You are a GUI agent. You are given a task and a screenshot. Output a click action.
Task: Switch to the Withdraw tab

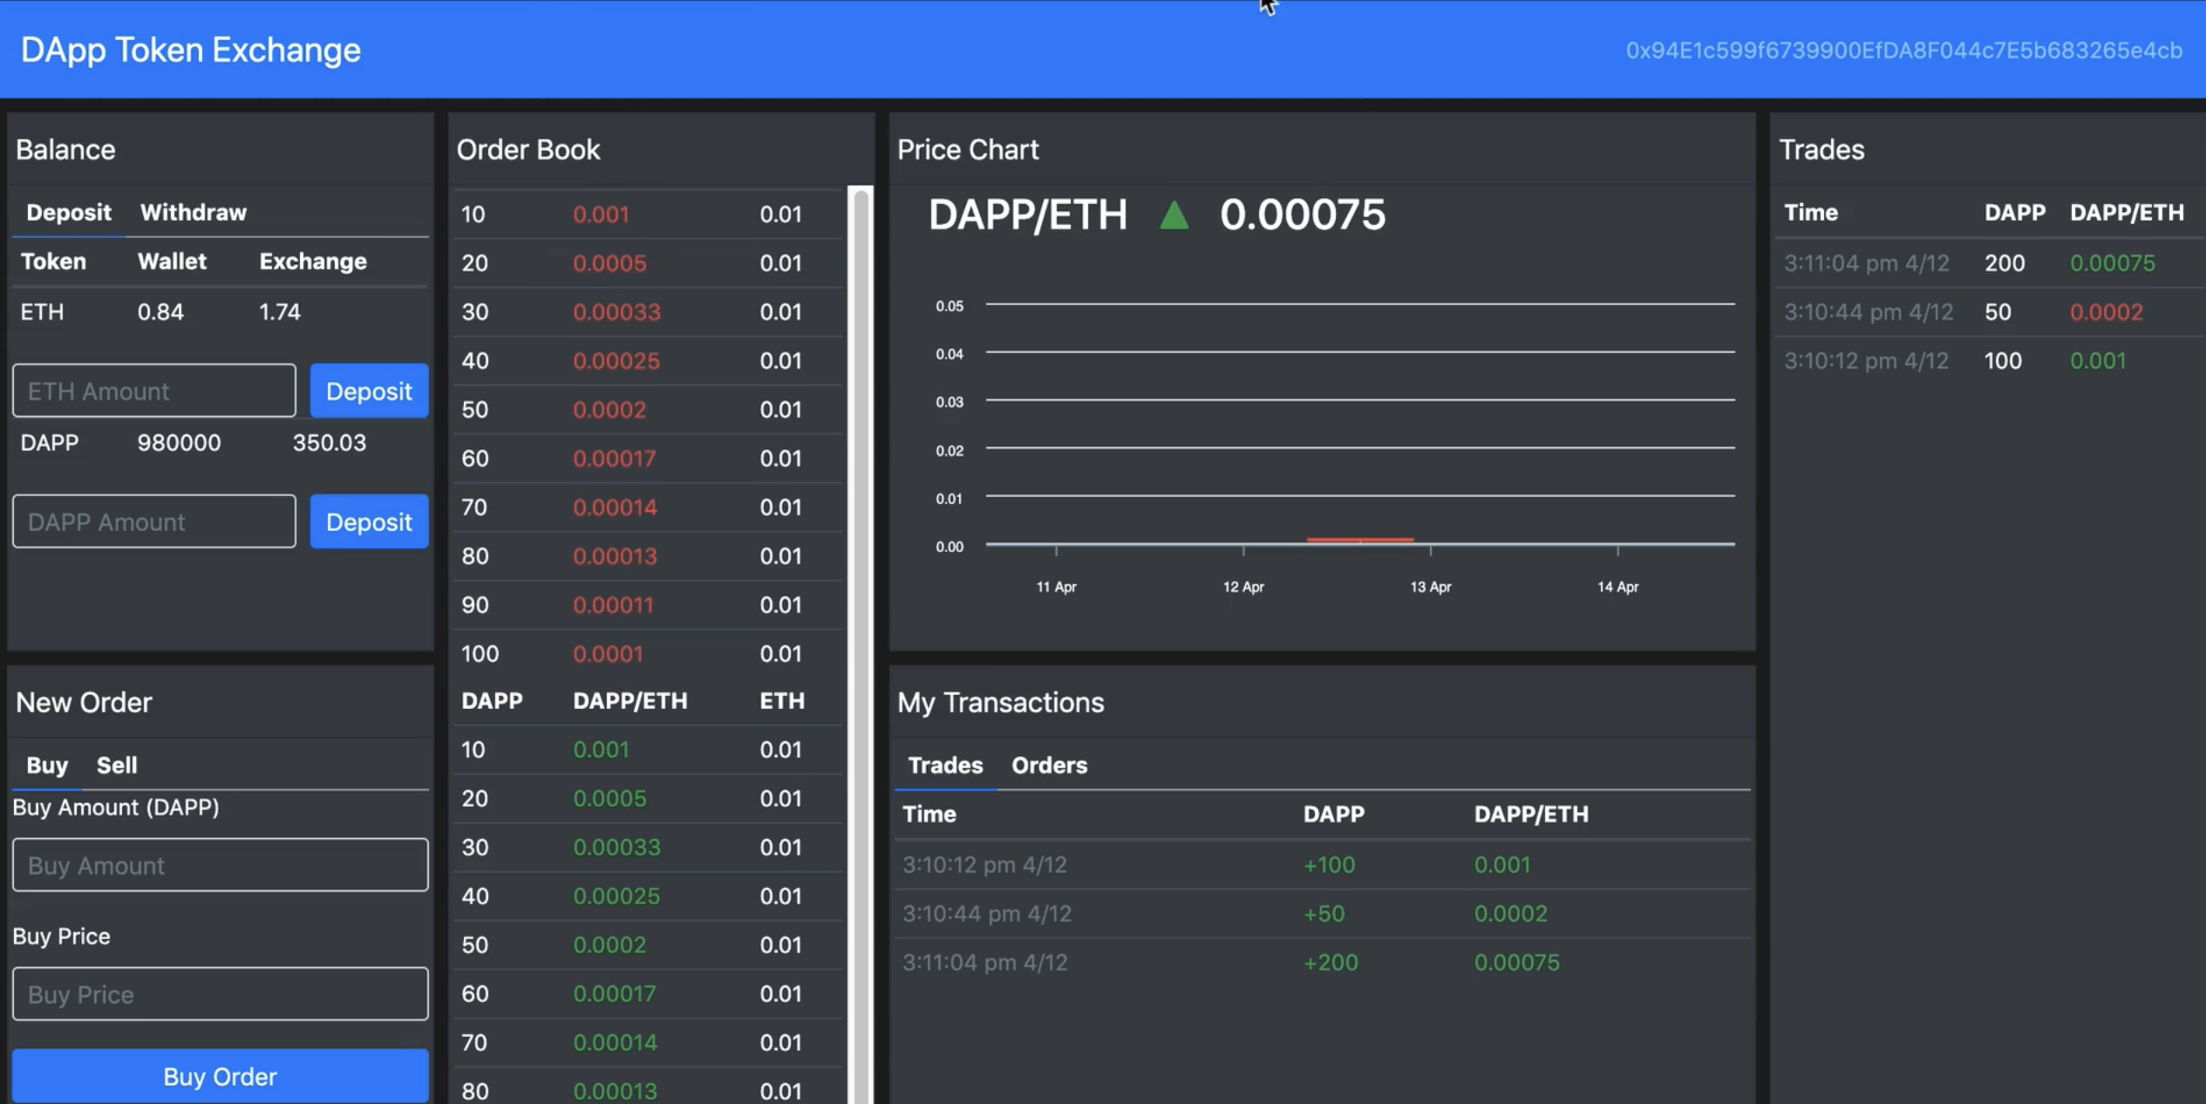coord(193,212)
